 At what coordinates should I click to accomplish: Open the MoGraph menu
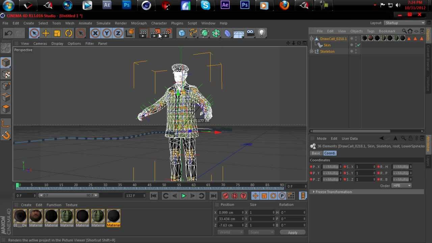point(139,23)
